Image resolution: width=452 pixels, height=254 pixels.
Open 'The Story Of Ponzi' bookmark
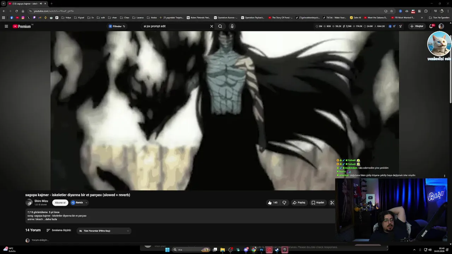280,18
